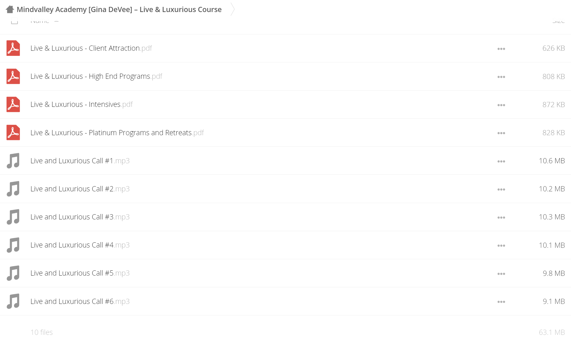Click PDF icon for High End Programs
This screenshot has width=571, height=338.
pyautogui.click(x=13, y=76)
